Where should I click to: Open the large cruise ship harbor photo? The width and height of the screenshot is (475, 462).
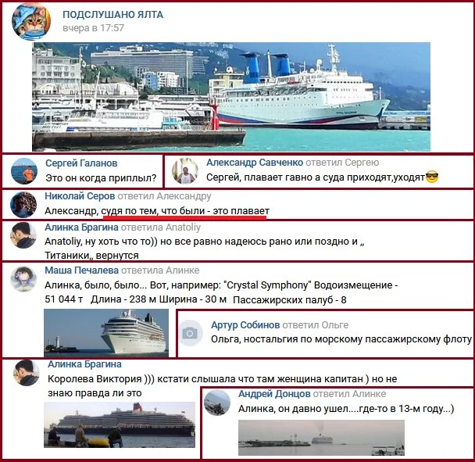click(231, 97)
